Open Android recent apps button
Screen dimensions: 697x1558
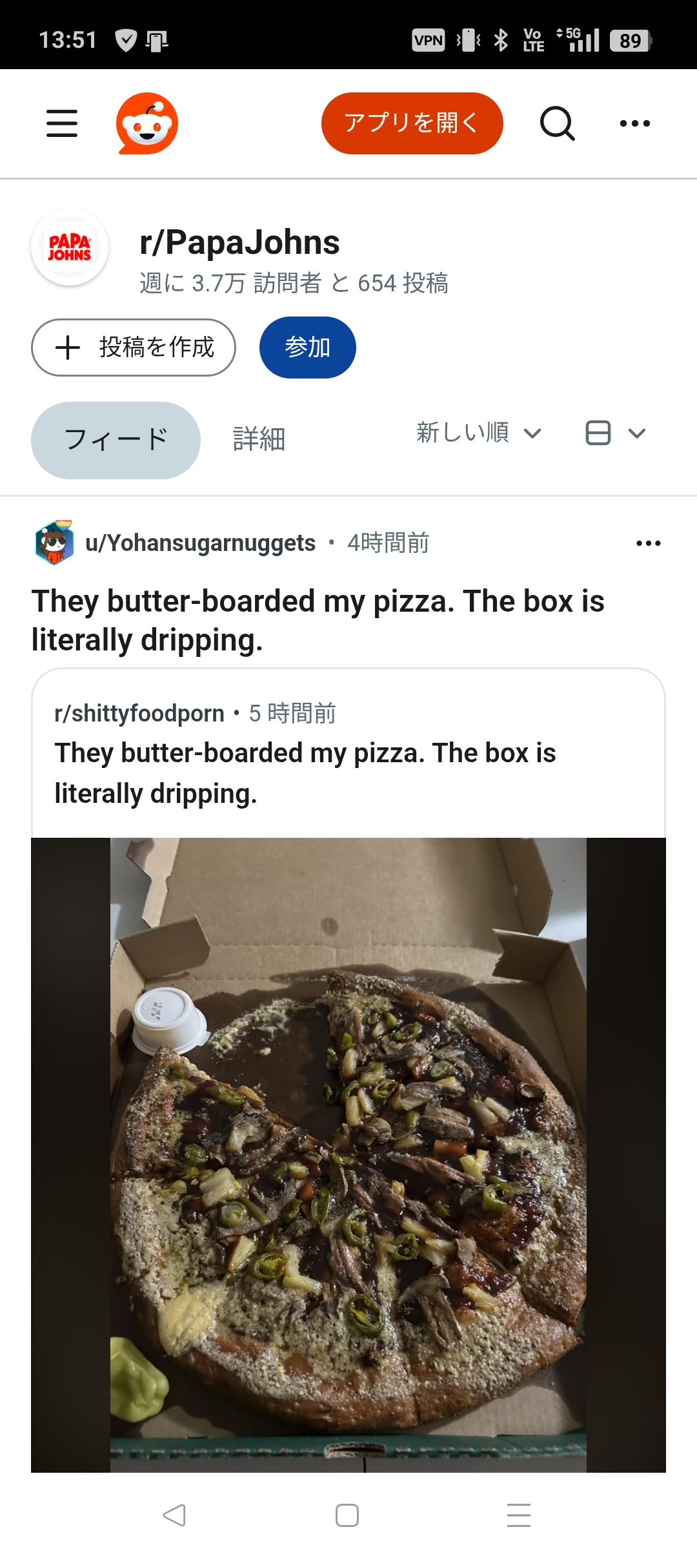click(x=519, y=1515)
